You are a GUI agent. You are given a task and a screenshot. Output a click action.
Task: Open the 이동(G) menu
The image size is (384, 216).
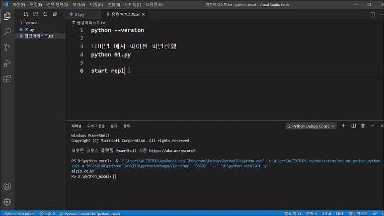coord(96,4)
